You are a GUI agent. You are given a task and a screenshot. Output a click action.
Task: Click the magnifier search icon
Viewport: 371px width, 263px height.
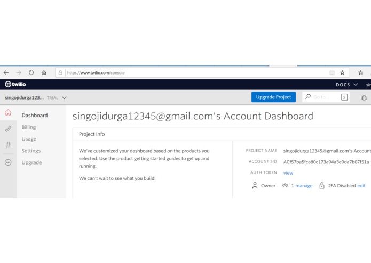pyautogui.click(x=308, y=96)
